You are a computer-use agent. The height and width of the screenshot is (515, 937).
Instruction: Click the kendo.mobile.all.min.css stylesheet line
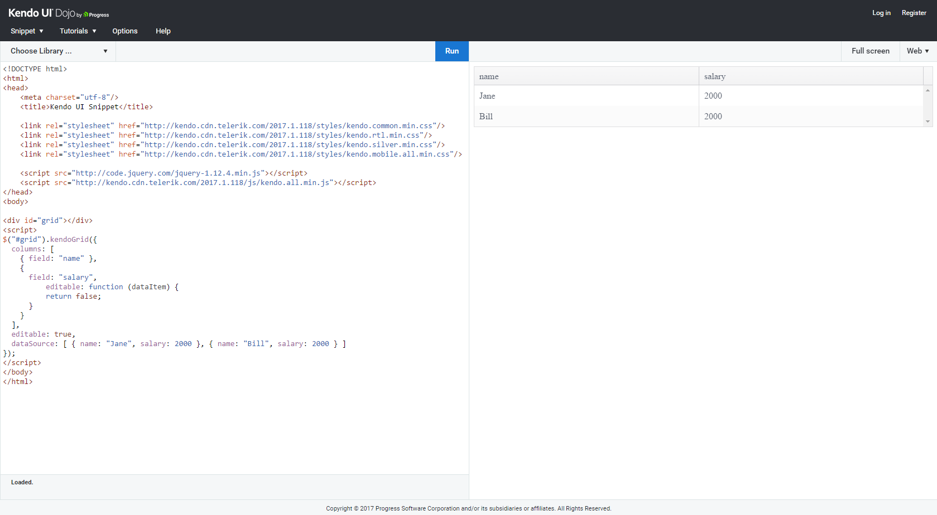point(241,154)
